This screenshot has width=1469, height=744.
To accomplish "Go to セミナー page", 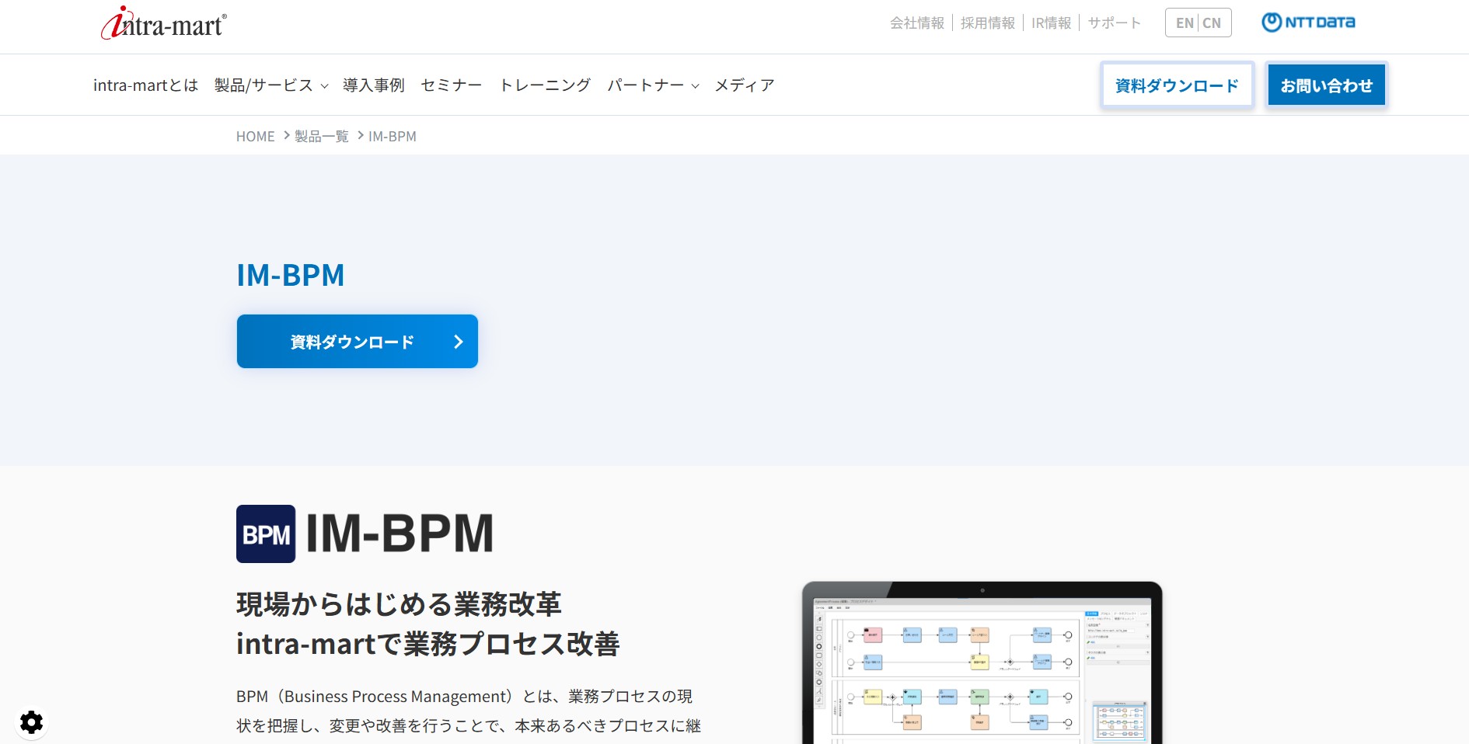I will 452,85.
